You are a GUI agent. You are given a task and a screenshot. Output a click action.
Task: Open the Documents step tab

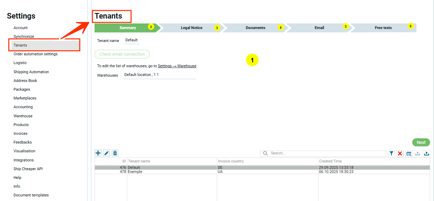(x=255, y=28)
